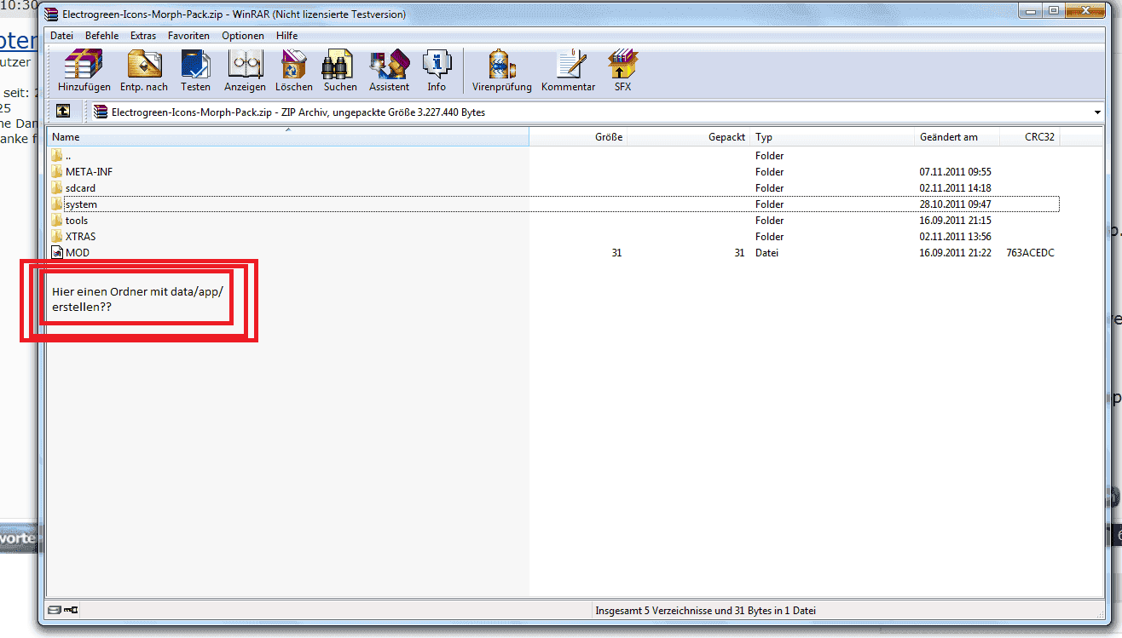Open the Hilfe menu
The width and height of the screenshot is (1122, 638).
point(287,36)
